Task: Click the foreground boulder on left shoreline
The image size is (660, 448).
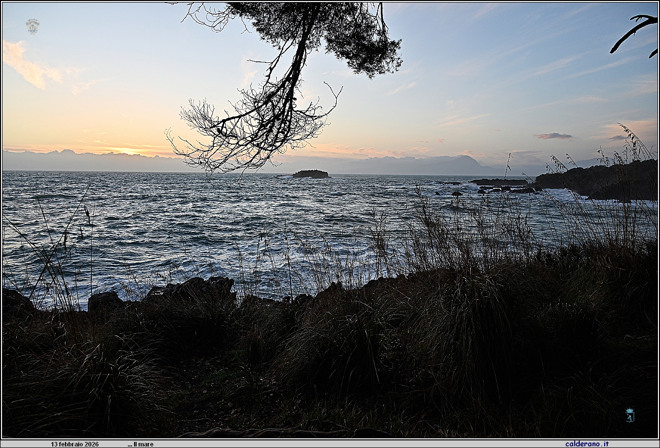Action: [105, 300]
